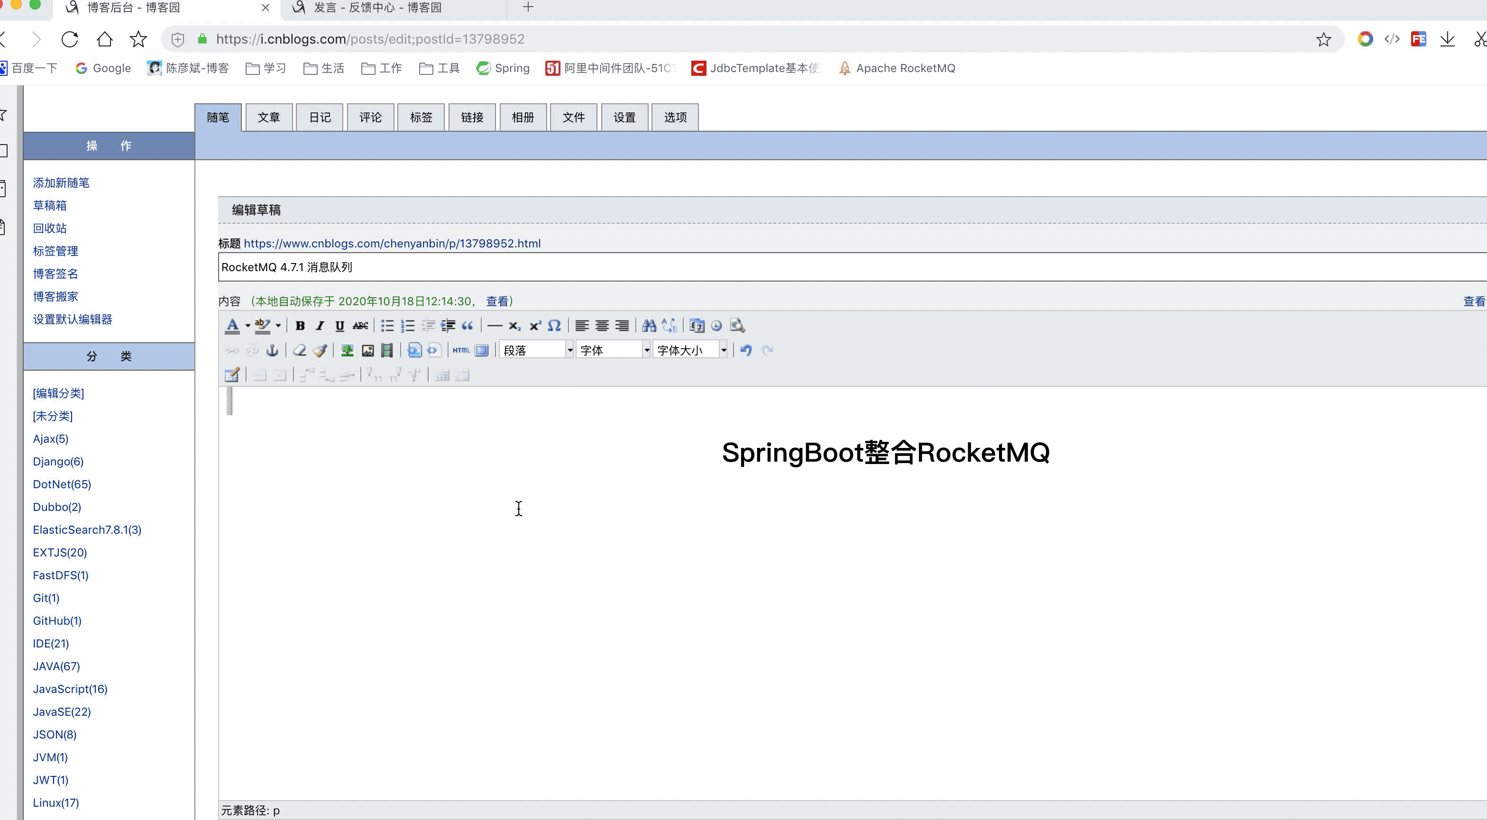1487x820 pixels.
Task: Click the eraser remove formatting icon
Action: coord(299,350)
